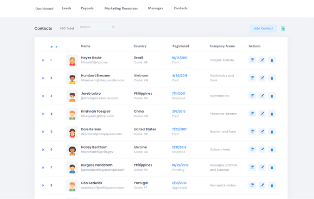This screenshot has height=199, width=314.
Task: Toggle status icon for Burgess Penddreth
Action: [252, 168]
